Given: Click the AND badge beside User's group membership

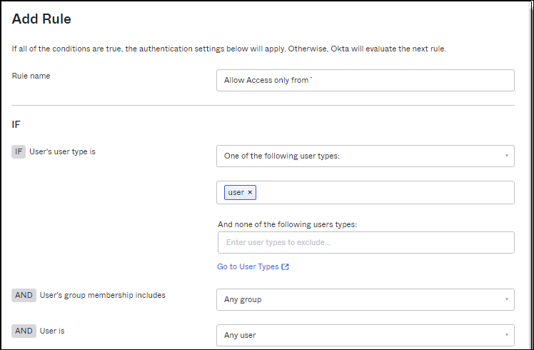Looking at the screenshot, I should (x=24, y=295).
